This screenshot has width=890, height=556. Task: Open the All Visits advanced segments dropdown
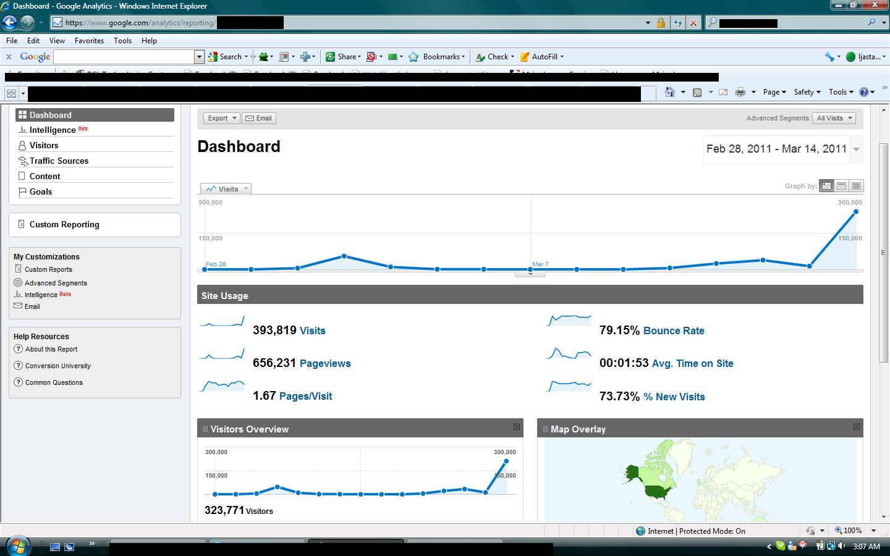[x=834, y=118]
